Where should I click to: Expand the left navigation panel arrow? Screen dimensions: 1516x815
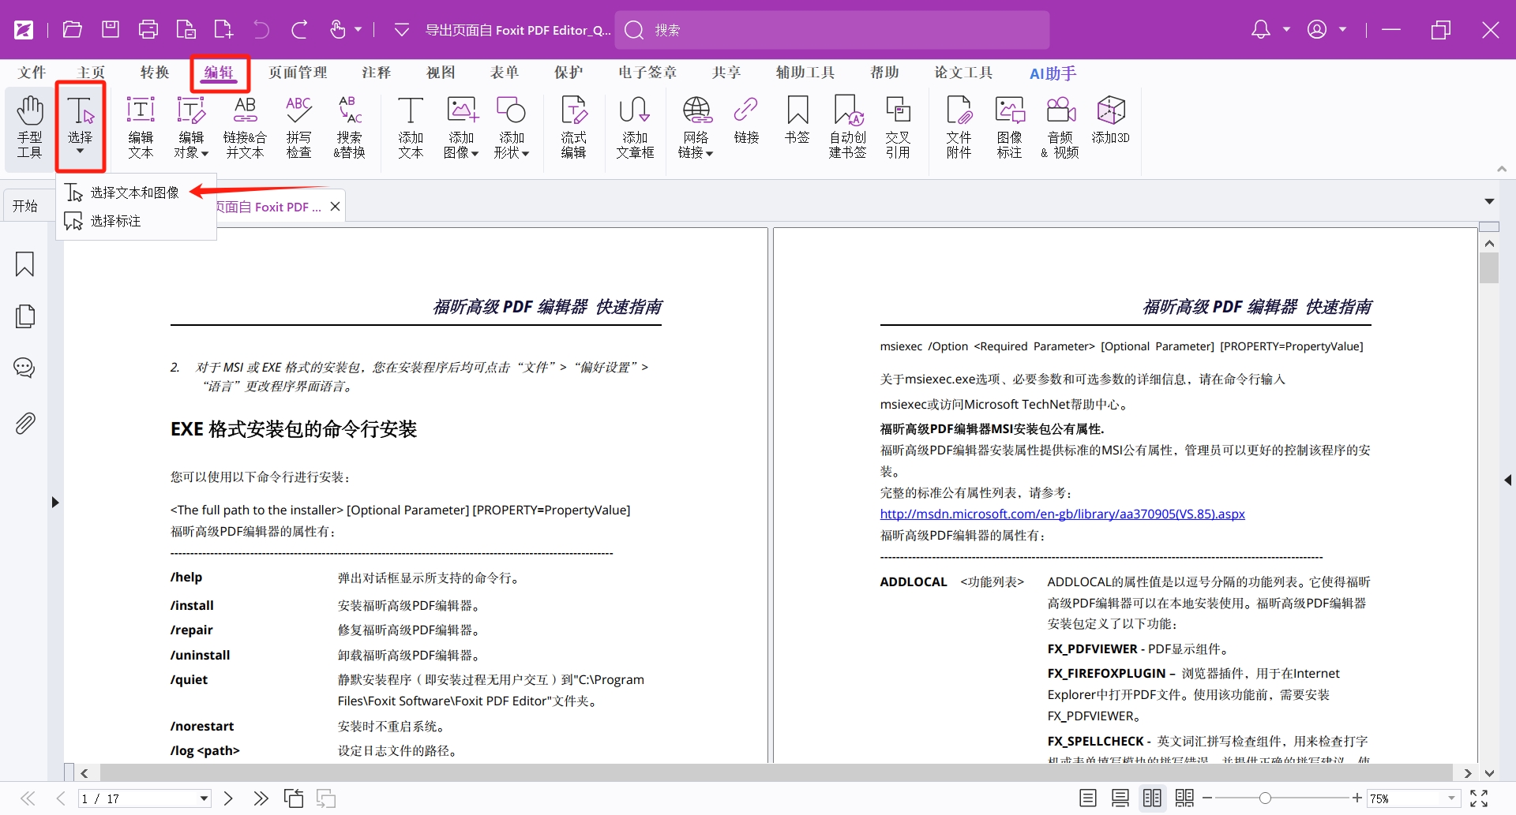[55, 503]
